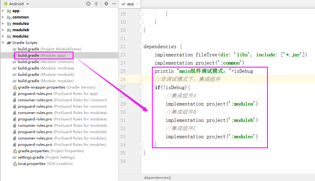This screenshot has width=315, height=181.
Task: Select the app module in tree
Action: [x=16, y=11]
